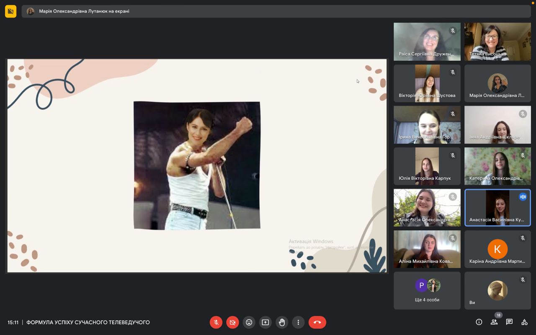This screenshot has width=536, height=335.
Task: Click the yellow presentation icon at top left
Action: (x=11, y=11)
